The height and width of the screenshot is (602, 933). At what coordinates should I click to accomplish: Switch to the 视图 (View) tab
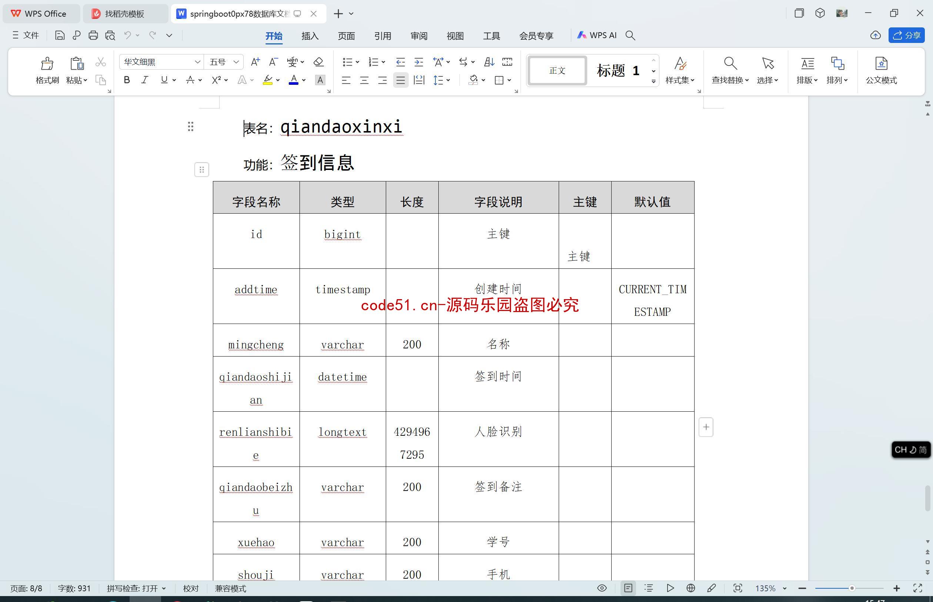[455, 36]
